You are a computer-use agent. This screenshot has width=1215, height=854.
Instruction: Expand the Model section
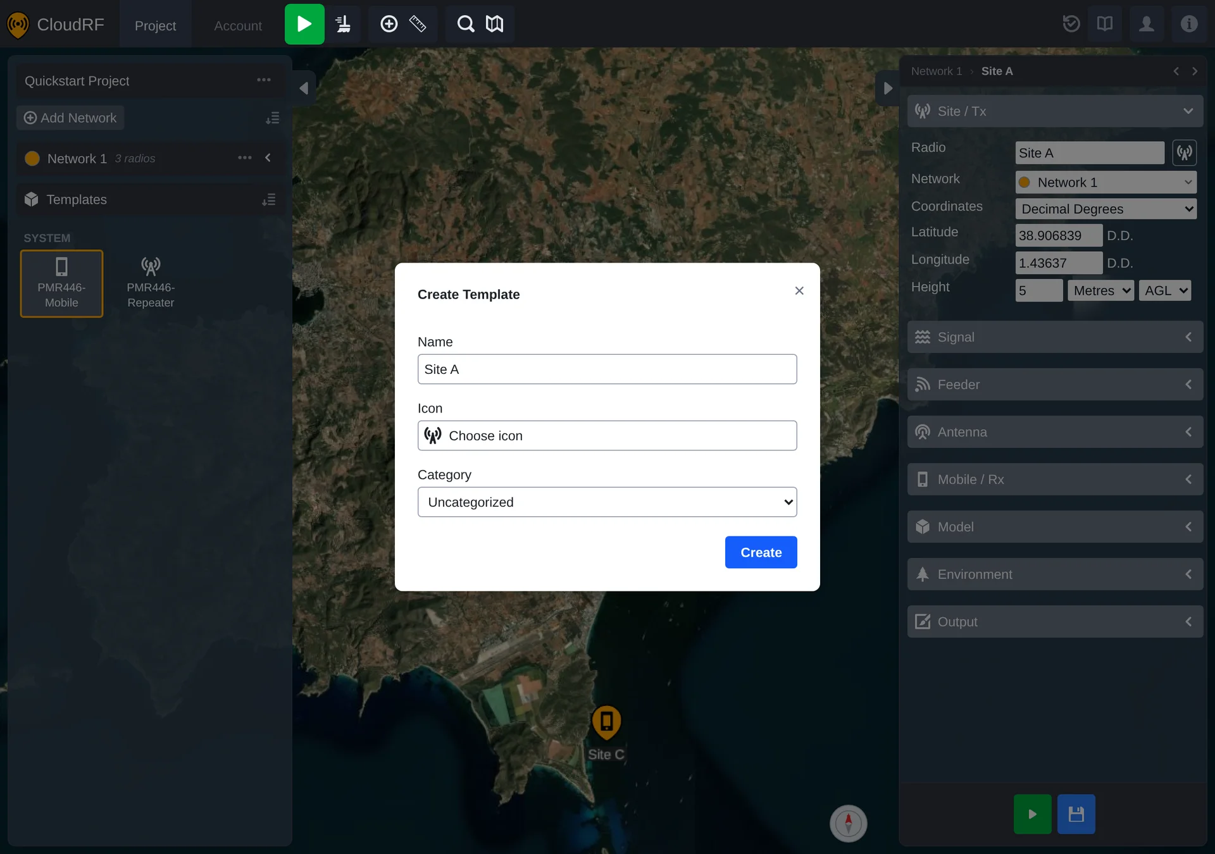point(1055,526)
